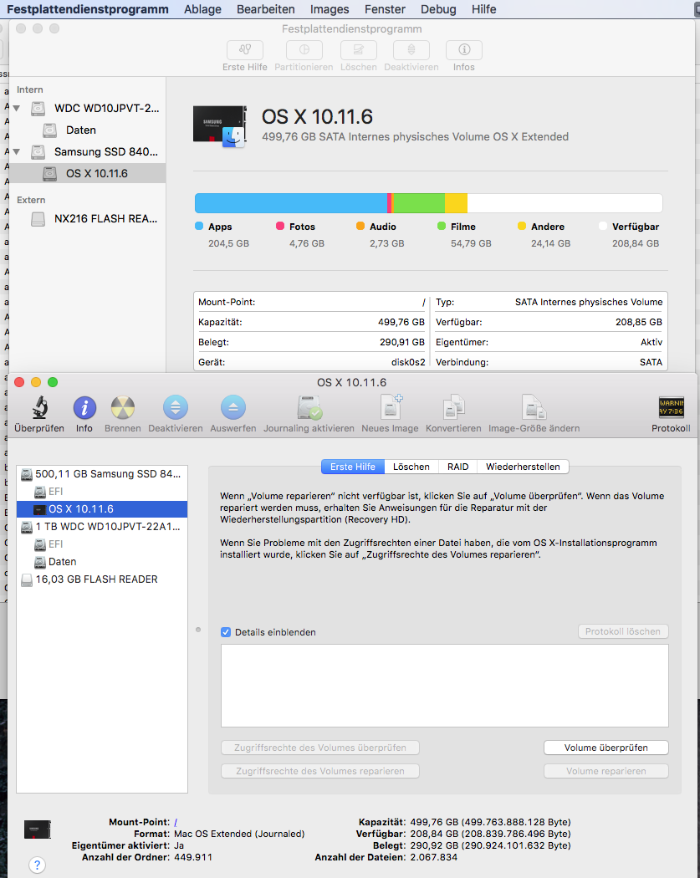
Task: Click Zugriffsrechte des Volumes reparieren button
Action: click(319, 771)
